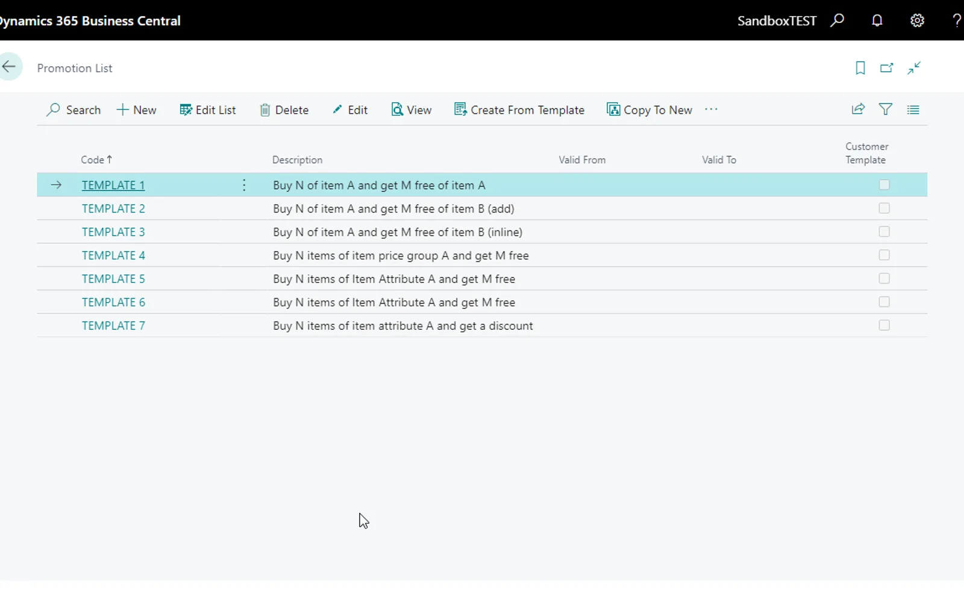Screen dimensions: 964x602
Task: Click the share icon
Action: tap(858, 109)
